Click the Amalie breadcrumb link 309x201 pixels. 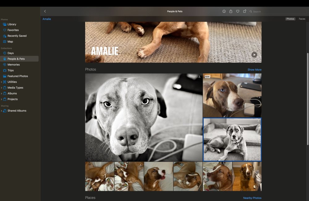(47, 19)
